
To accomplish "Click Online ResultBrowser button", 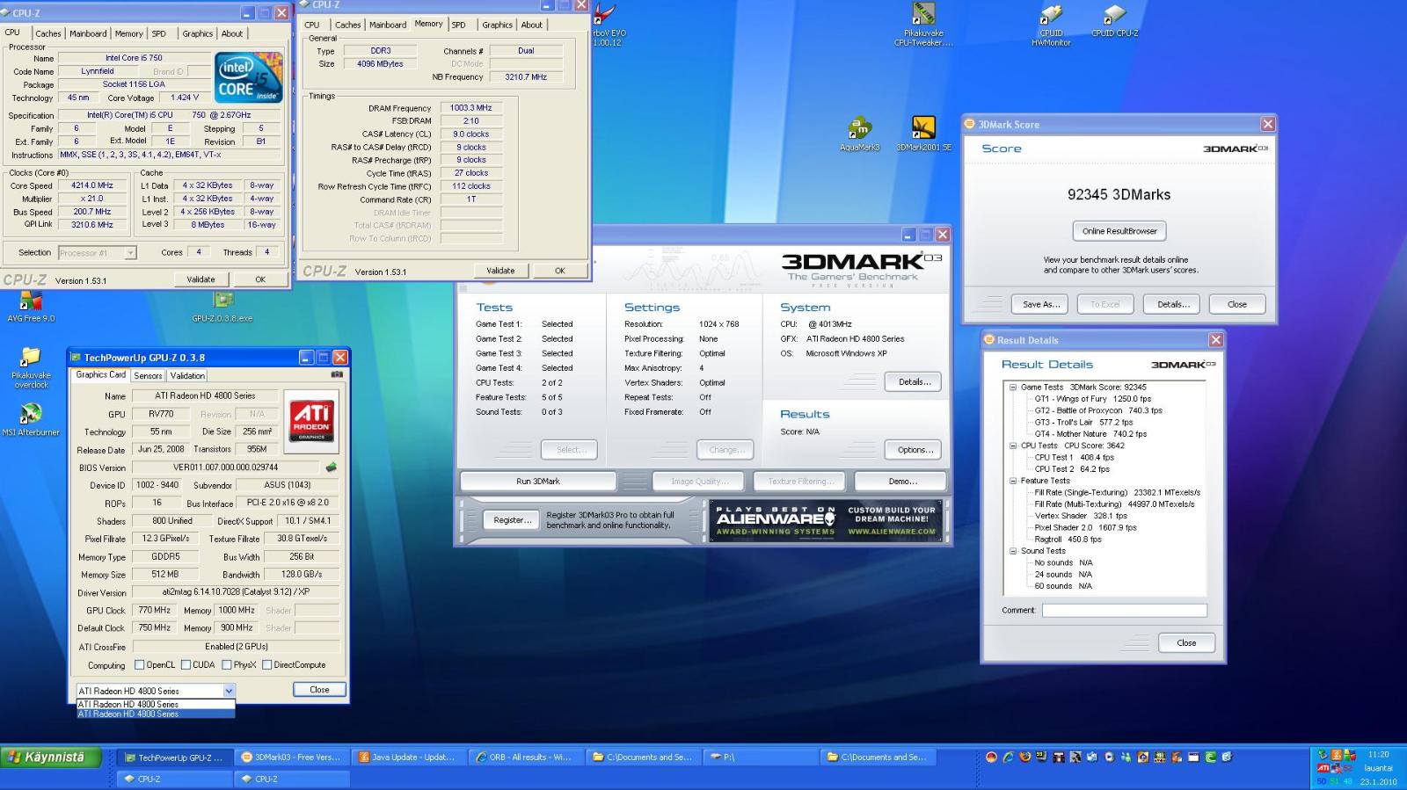I will tap(1119, 231).
